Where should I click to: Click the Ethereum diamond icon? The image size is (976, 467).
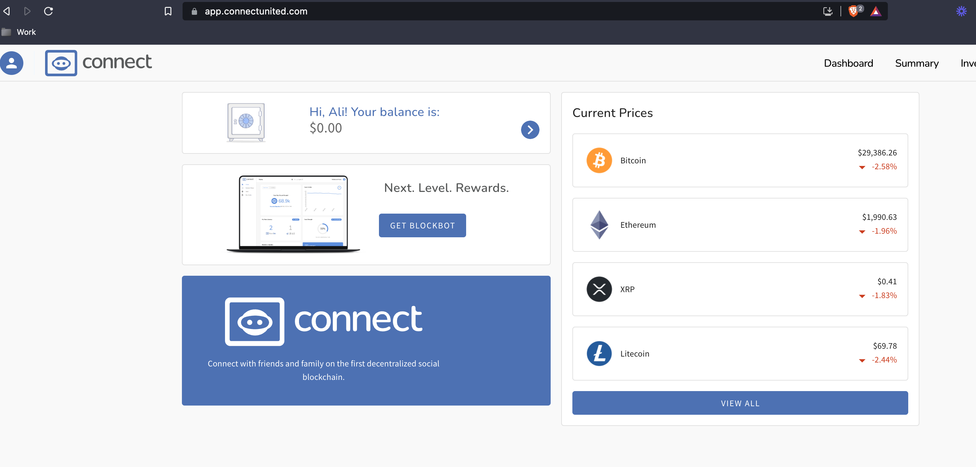pos(599,225)
